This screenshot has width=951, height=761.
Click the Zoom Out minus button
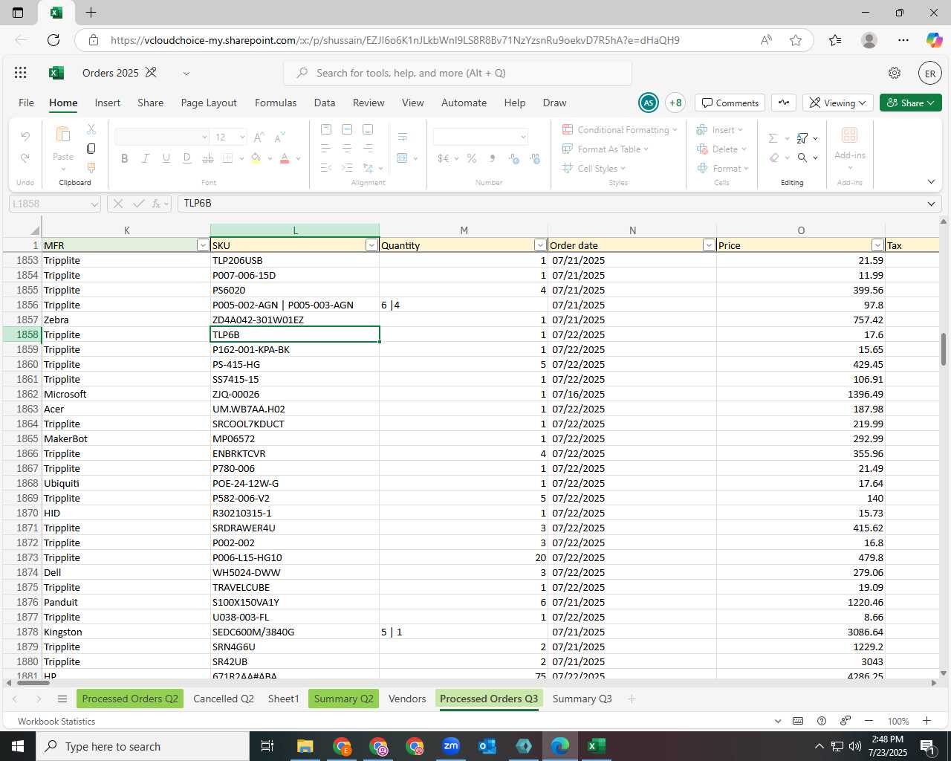[869, 721]
